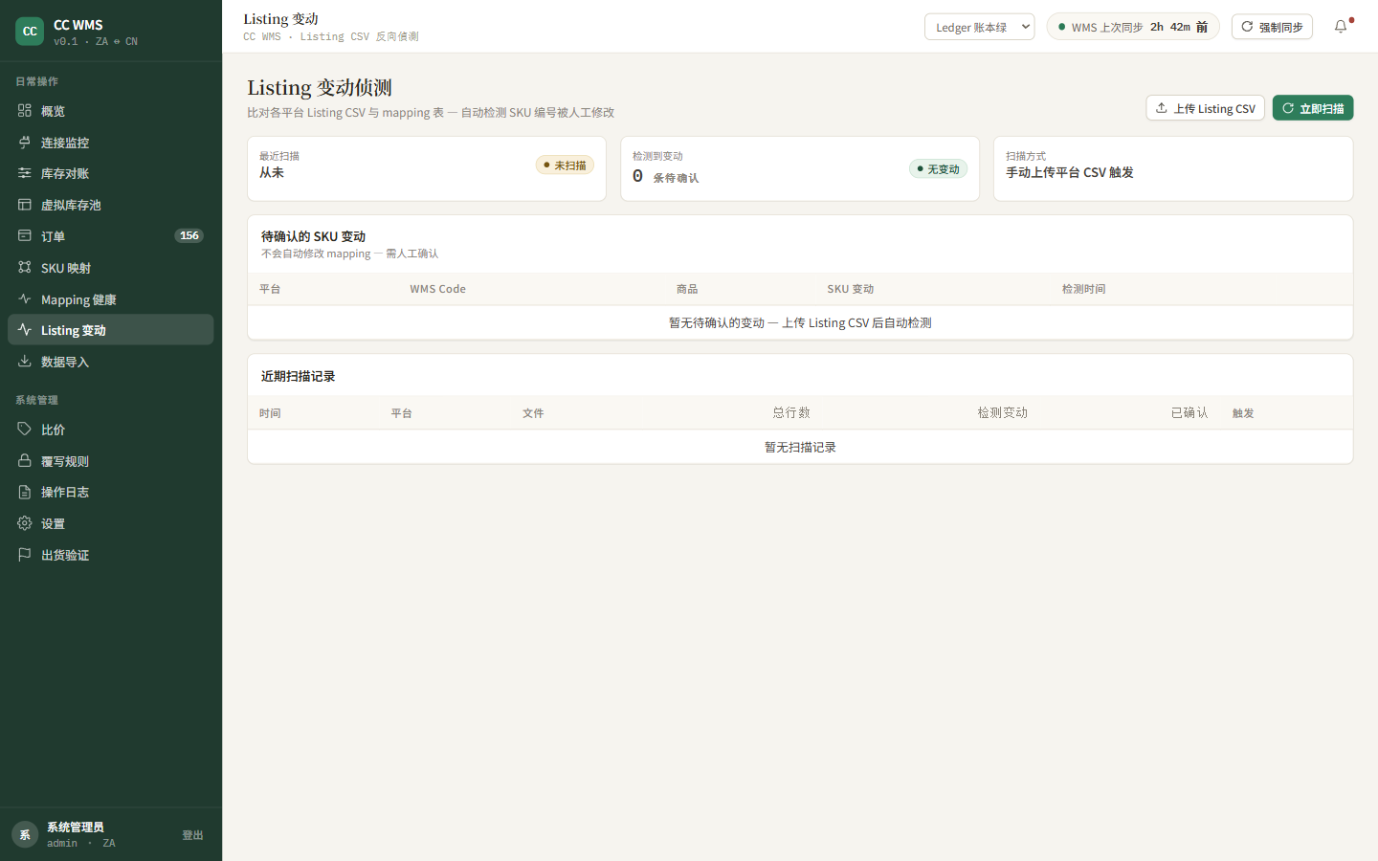Click the 虚拟库存池 icon
The width and height of the screenshot is (1378, 861).
[x=25, y=205]
